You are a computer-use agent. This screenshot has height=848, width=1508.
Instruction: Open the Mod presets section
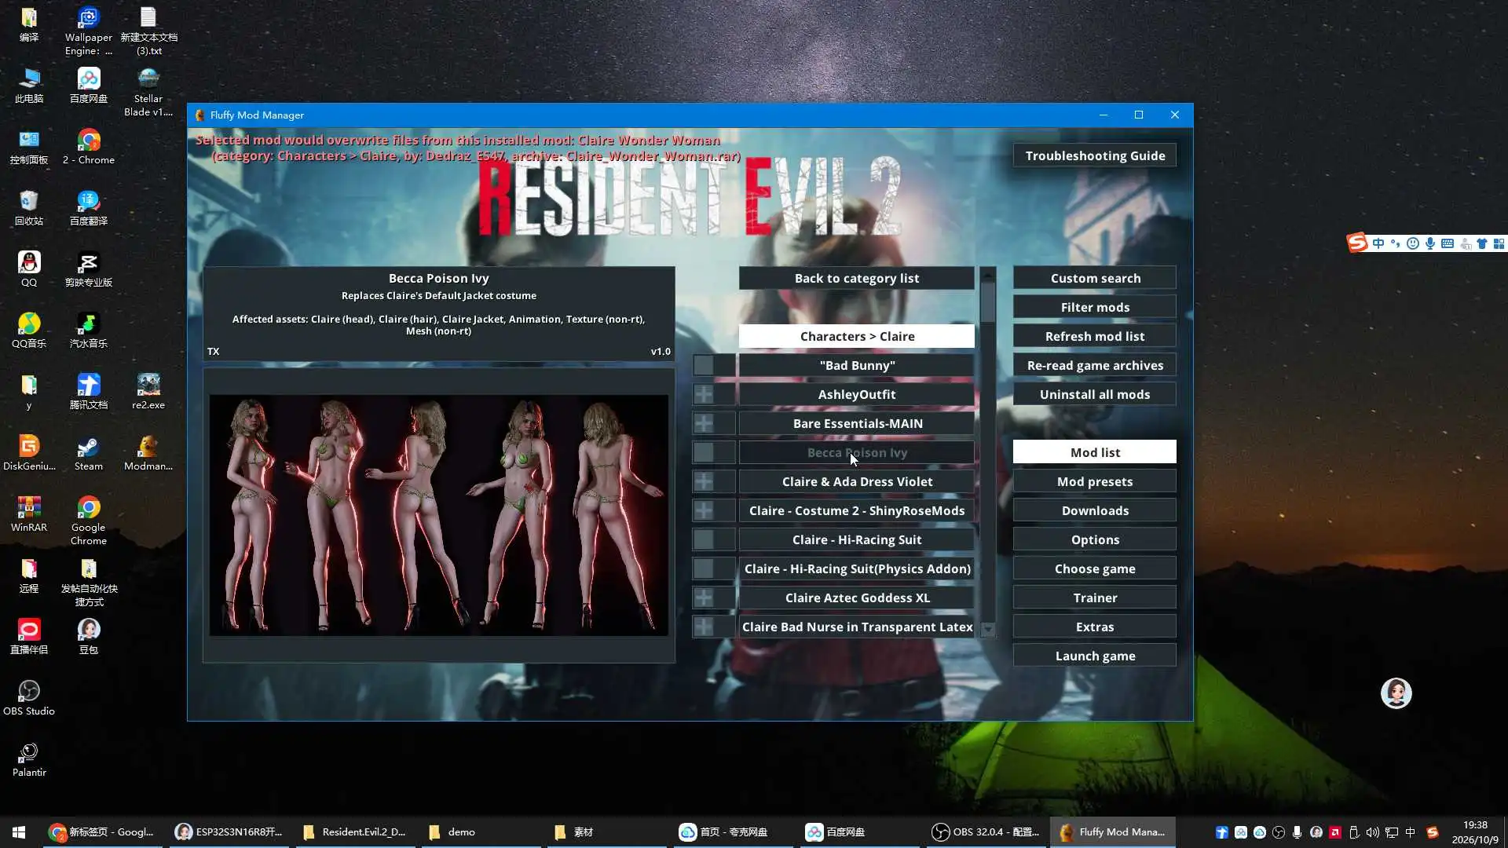pos(1095,481)
